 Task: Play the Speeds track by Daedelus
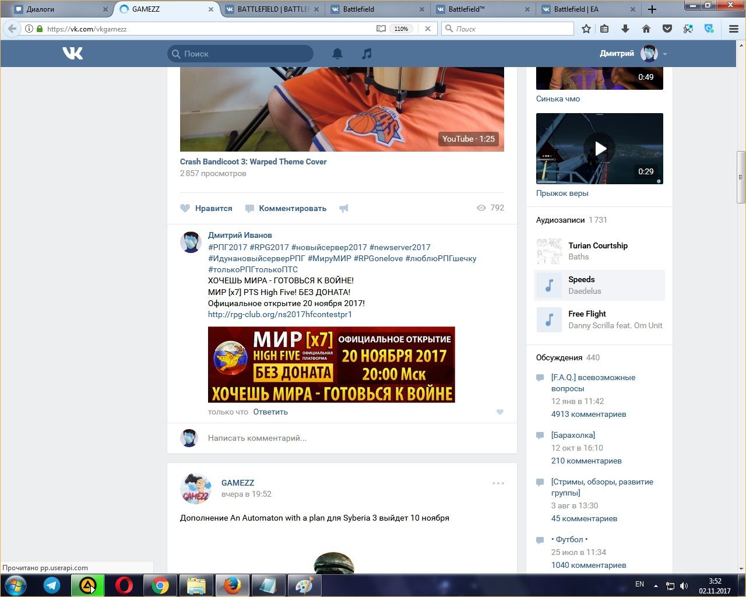point(599,285)
